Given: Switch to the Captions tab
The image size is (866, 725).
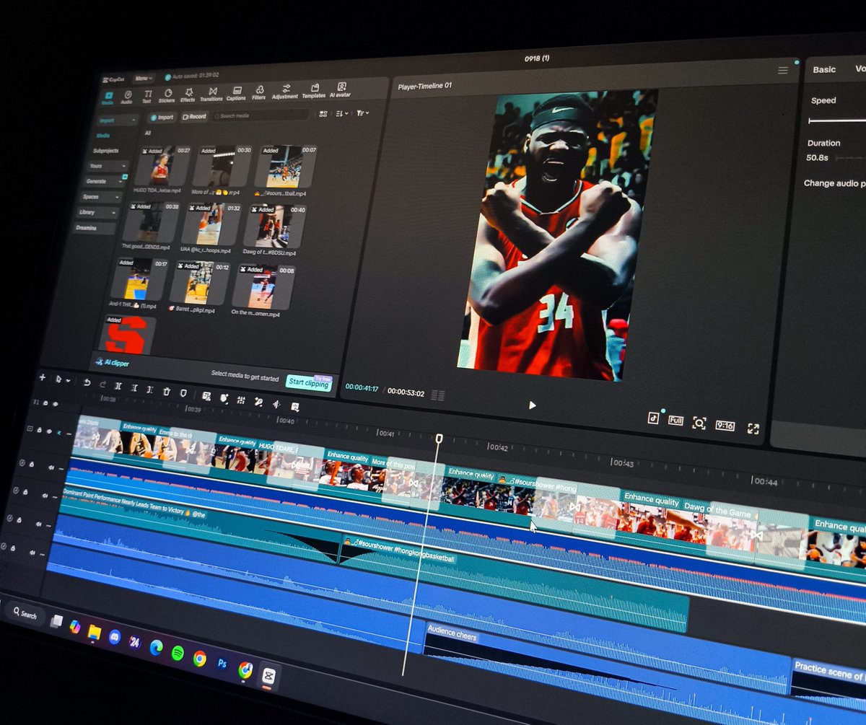Looking at the screenshot, I should [x=236, y=94].
